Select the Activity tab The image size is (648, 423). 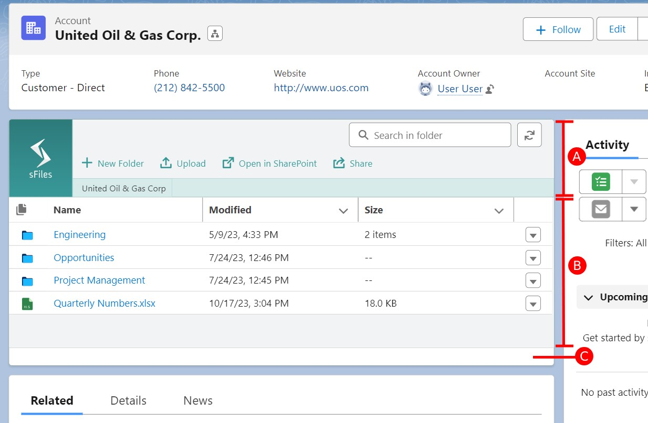coord(608,145)
